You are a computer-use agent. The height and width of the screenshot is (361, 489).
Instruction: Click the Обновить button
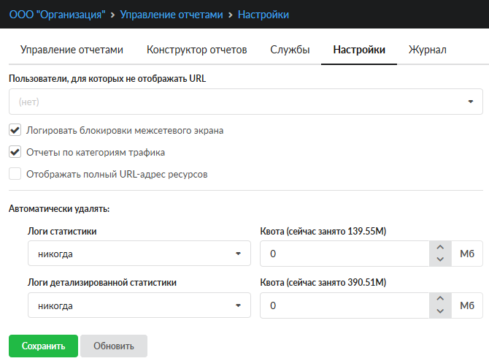coord(114,346)
